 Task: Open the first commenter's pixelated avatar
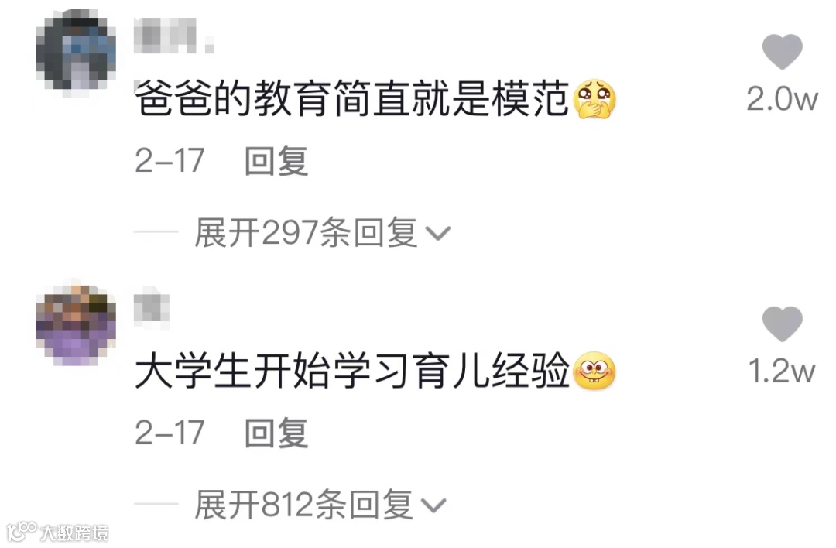coord(76,53)
